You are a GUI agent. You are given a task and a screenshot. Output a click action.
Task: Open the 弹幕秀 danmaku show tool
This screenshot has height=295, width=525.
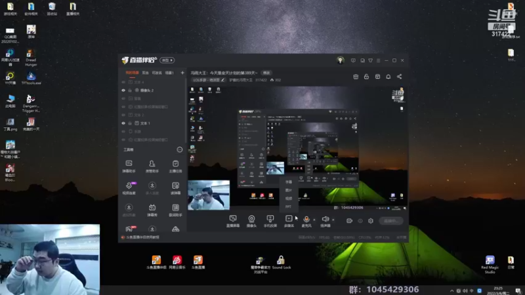[152, 210]
